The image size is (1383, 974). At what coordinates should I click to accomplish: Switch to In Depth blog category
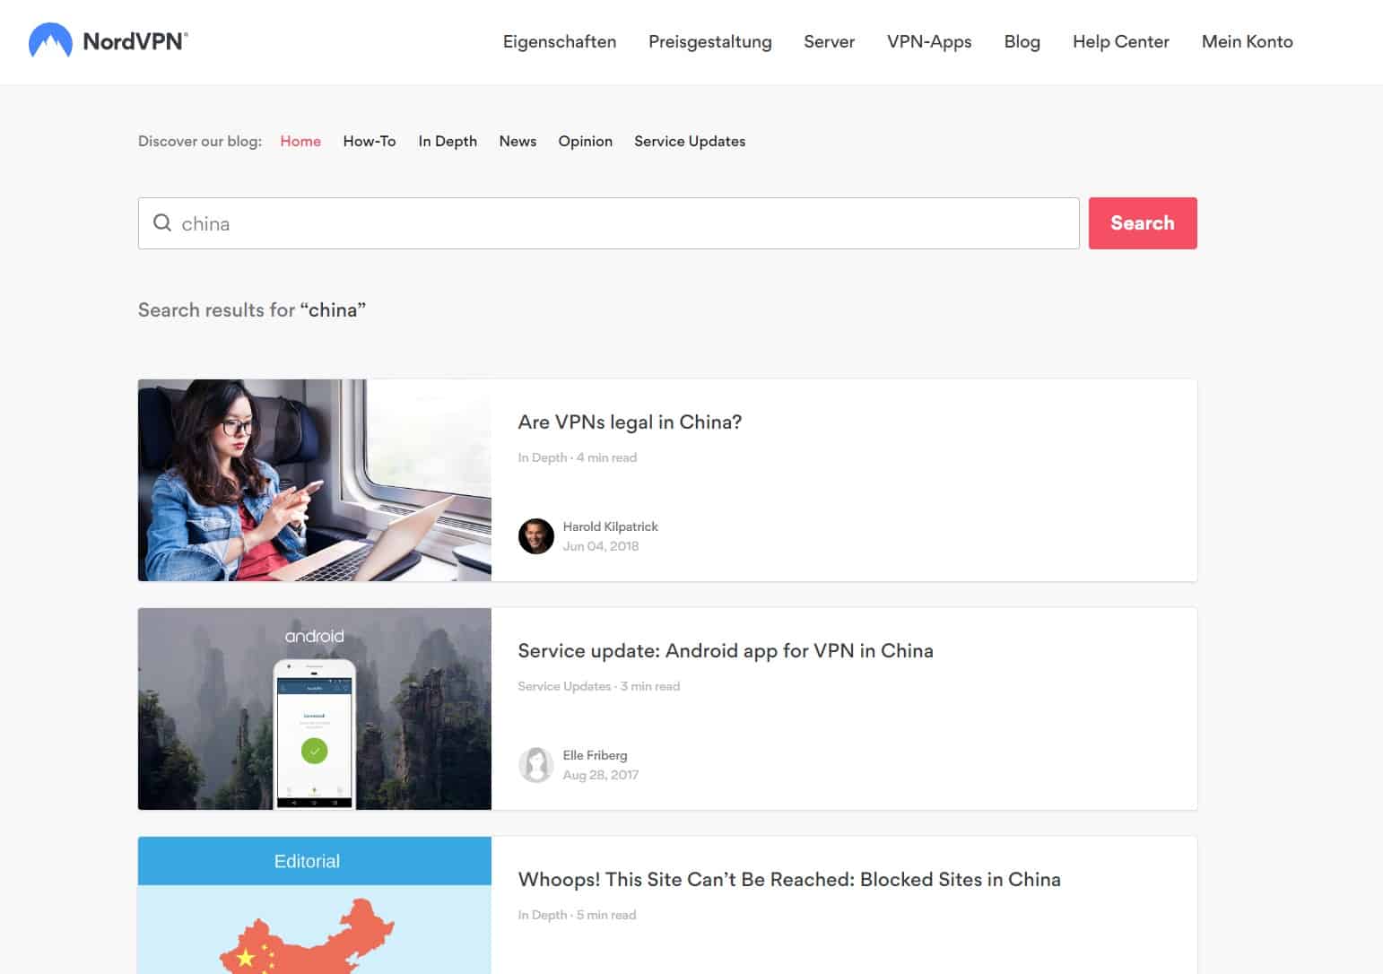coord(448,141)
